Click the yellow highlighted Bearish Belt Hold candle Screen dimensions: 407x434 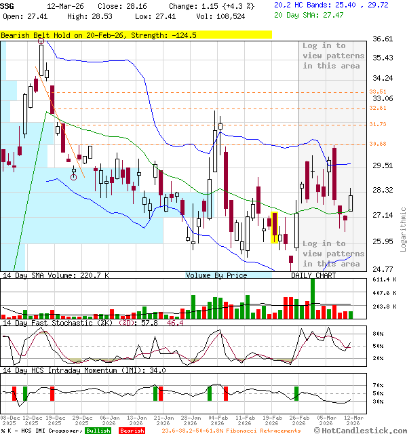(275, 227)
